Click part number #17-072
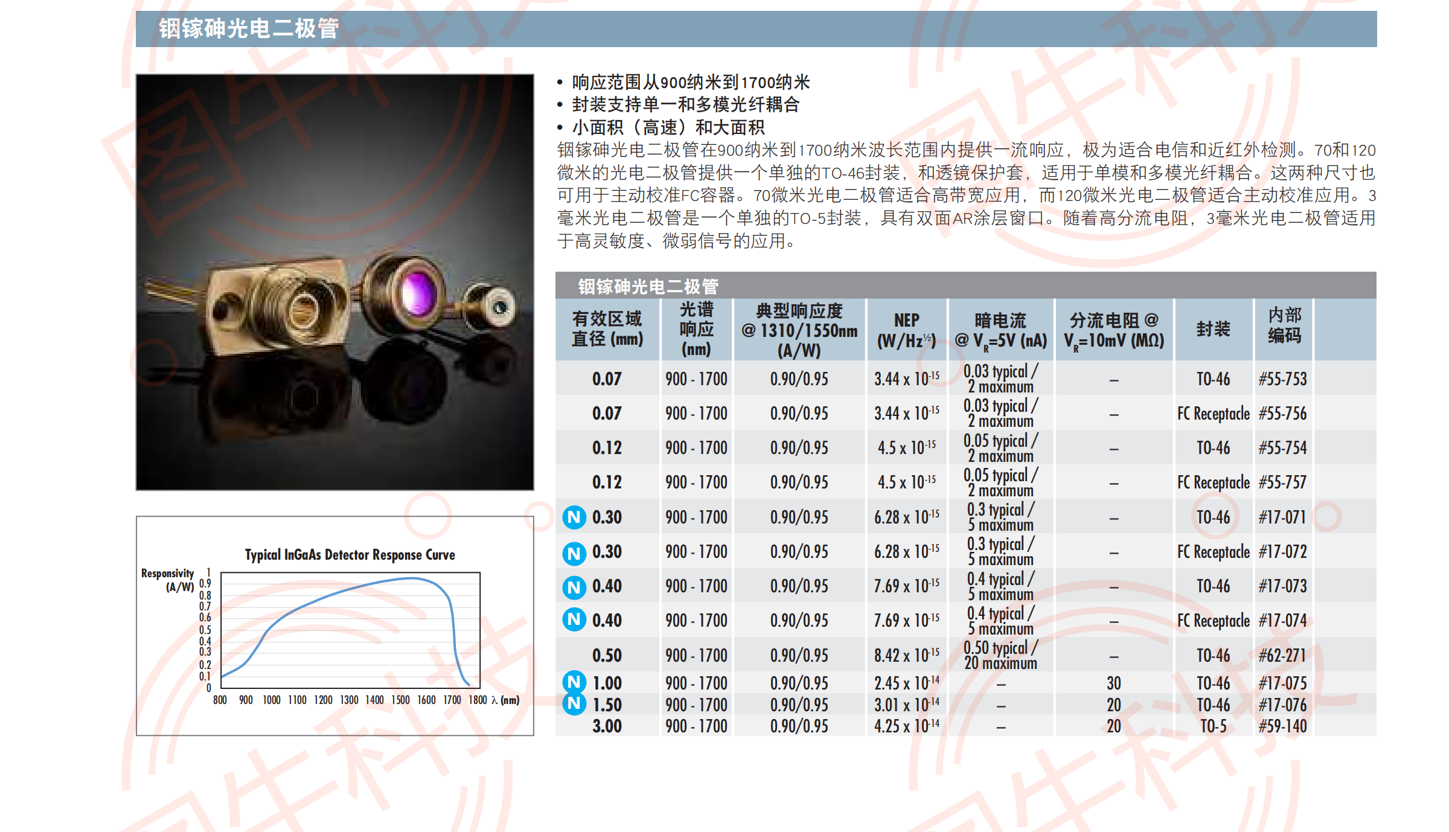The width and height of the screenshot is (1449, 832). (x=1282, y=552)
